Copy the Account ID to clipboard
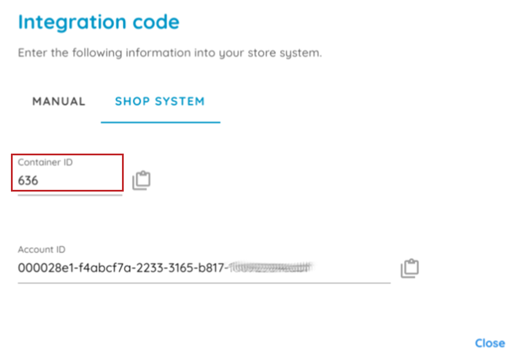The width and height of the screenshot is (530, 363). 410,268
